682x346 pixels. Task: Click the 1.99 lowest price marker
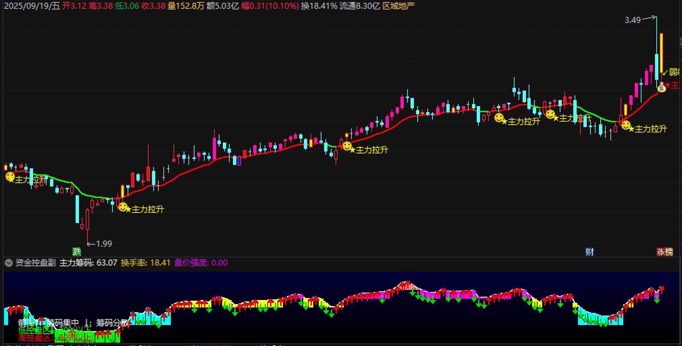point(104,244)
